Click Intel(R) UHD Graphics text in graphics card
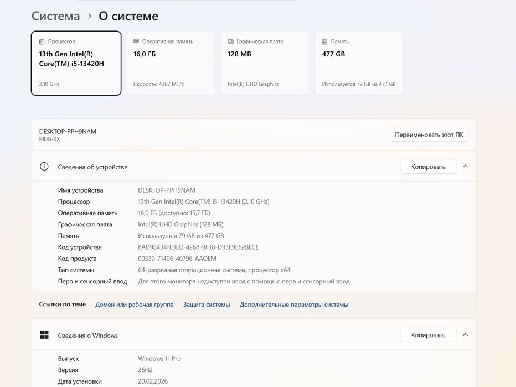The image size is (516, 387). [x=254, y=84]
